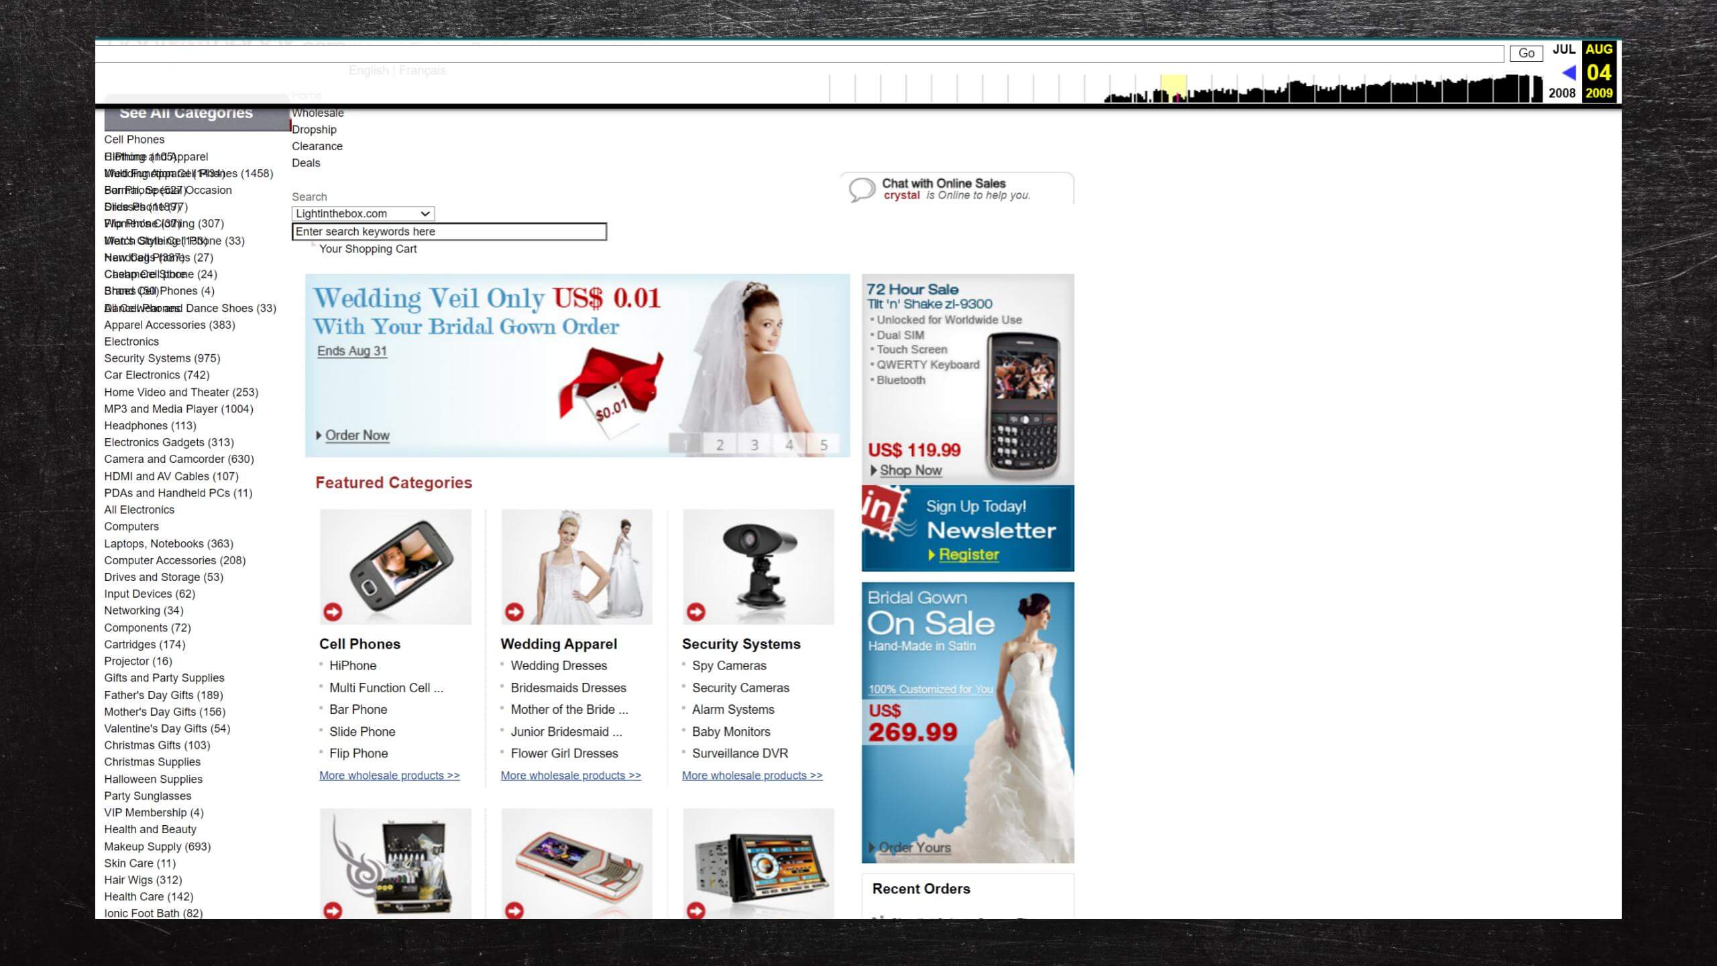Screen dimensions: 1717x966
Task: Click the 2008 year in Wayback toolbar
Action: pos(1562,93)
